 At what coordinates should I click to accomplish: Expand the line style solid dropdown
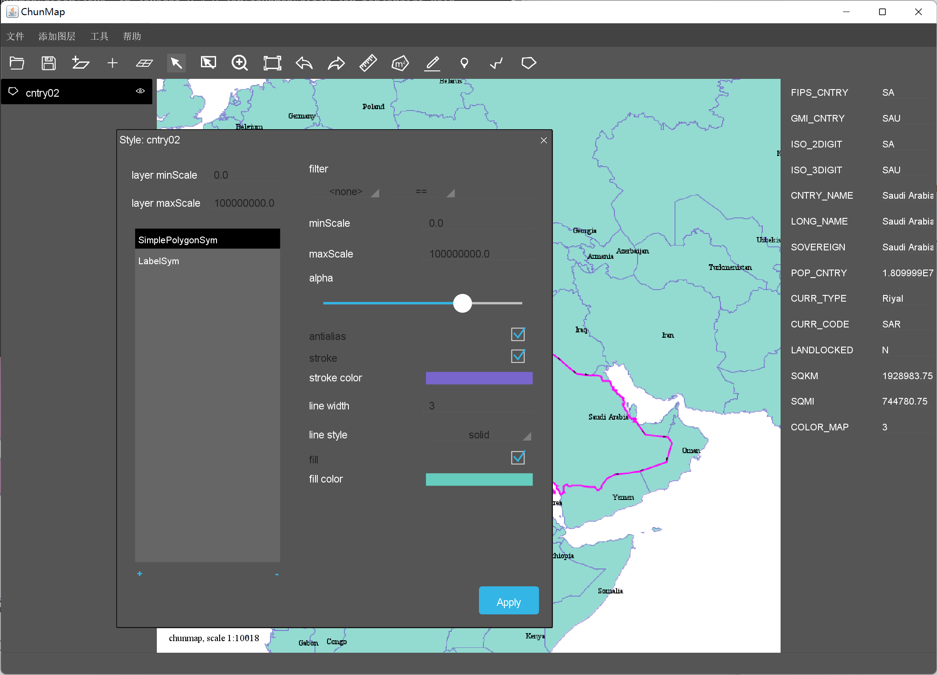[x=479, y=435]
